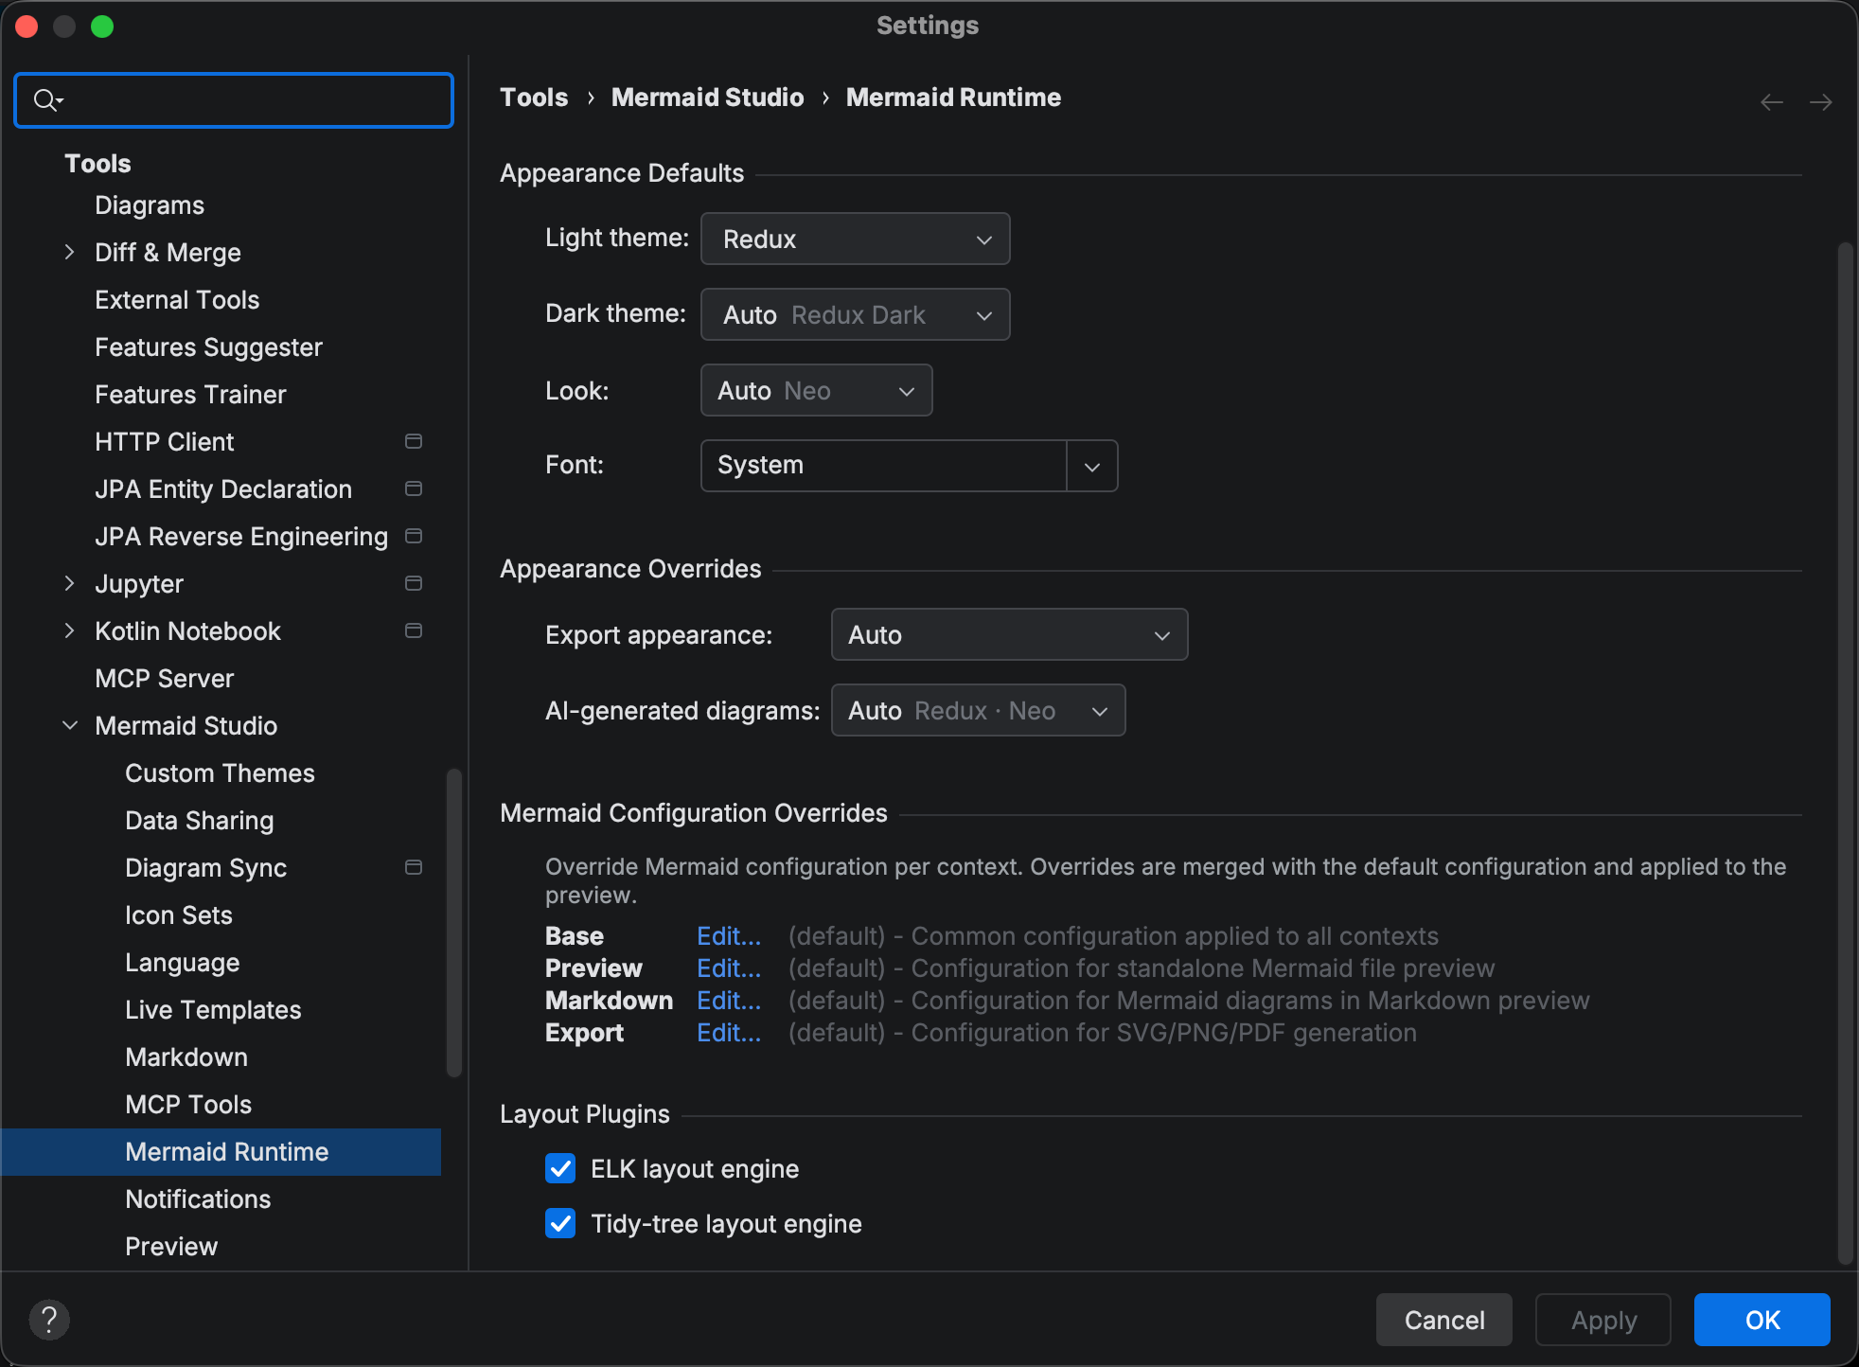Screen dimensions: 1859x1367
Task: Collapse the Mermaid Studio node
Action: click(69, 725)
